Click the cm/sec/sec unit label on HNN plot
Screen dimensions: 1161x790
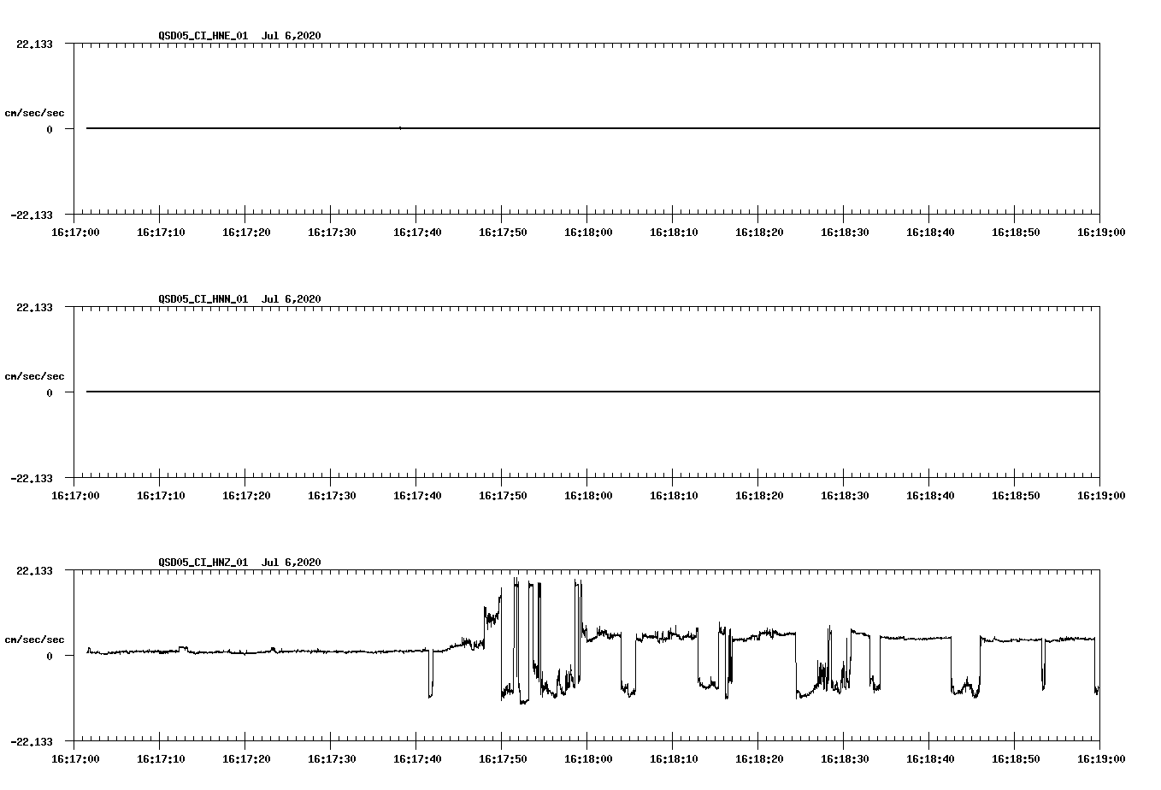pyautogui.click(x=34, y=376)
